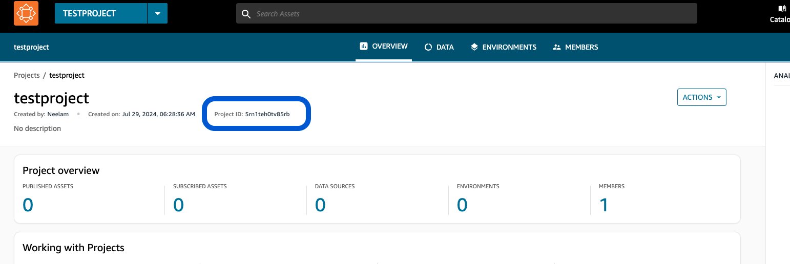
Task: Select the testproject page heading
Action: click(x=51, y=98)
